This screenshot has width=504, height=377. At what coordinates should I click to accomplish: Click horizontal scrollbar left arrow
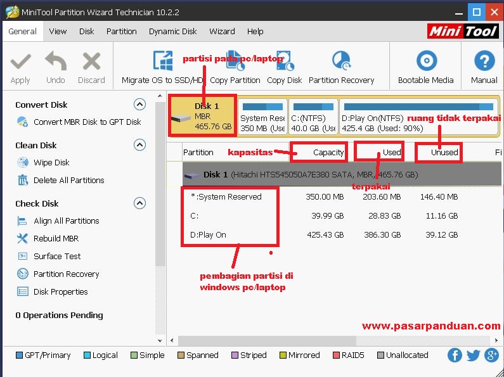[172, 340]
